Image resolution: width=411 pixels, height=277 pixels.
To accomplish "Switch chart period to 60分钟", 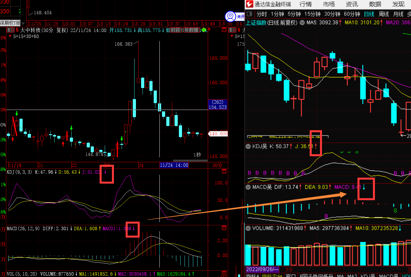I will tap(352, 14).
